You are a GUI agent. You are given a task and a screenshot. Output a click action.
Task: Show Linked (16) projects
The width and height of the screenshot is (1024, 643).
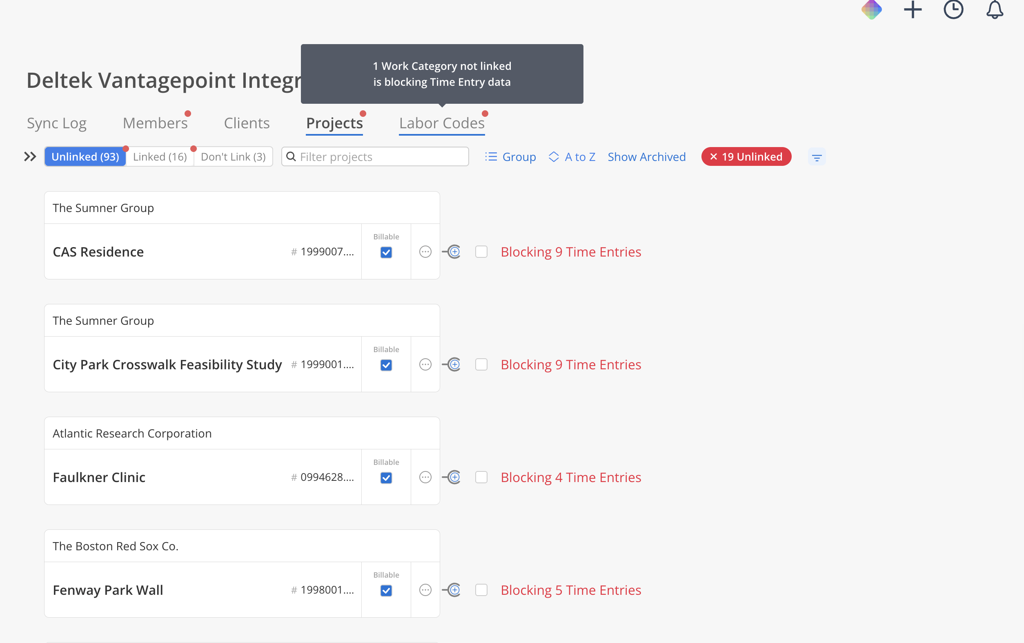point(160,157)
